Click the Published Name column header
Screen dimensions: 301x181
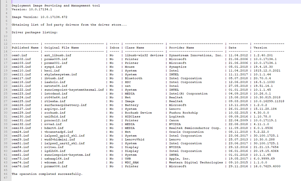(25, 47)
